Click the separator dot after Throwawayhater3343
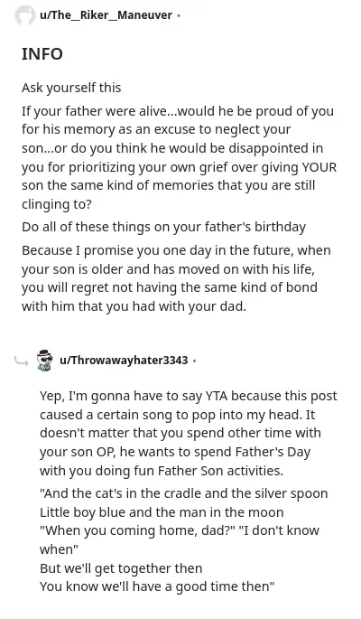This screenshot has width=361, height=619. (194, 361)
